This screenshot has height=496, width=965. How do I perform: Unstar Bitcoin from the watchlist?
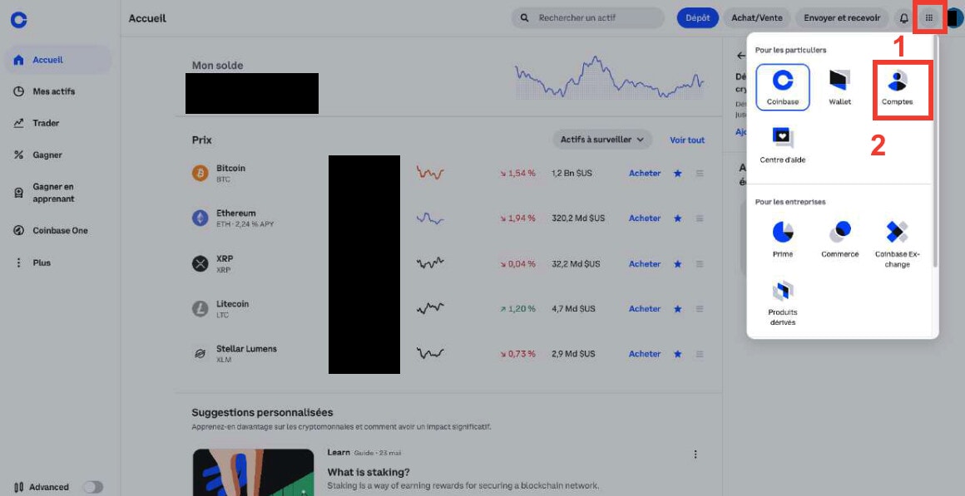tap(677, 173)
